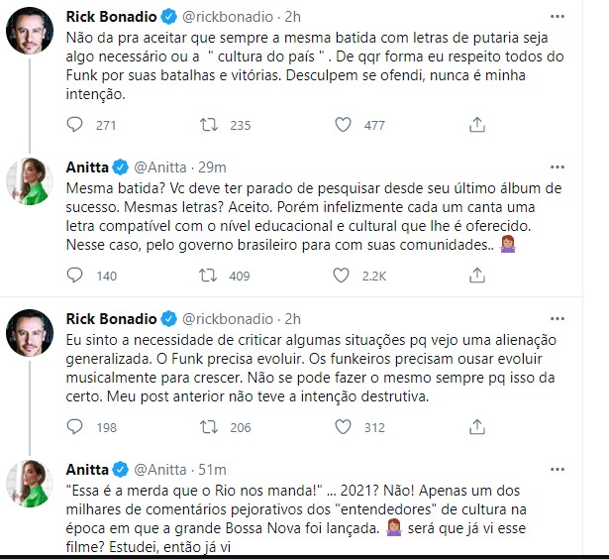
Task: Retweet Rick Bonadio's tweet with 206 retweets
Action: coord(210,428)
